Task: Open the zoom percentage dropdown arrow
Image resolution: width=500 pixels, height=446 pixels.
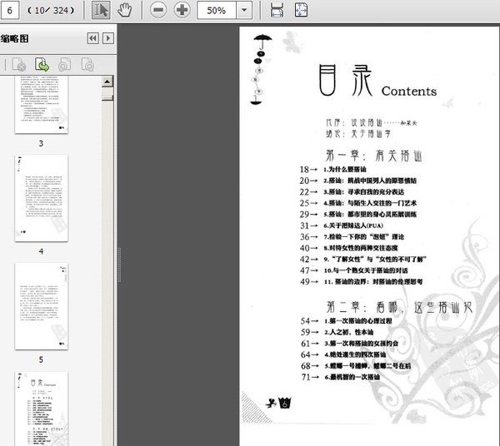Action: [244, 10]
